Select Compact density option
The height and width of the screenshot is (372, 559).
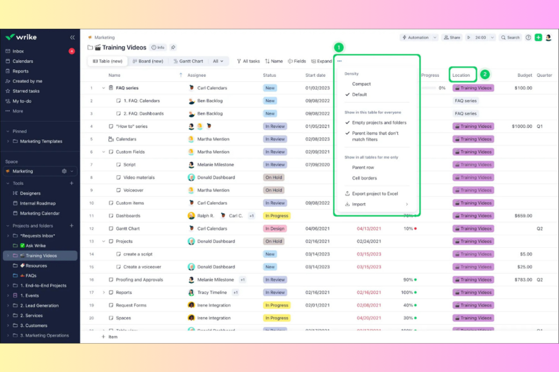(361, 84)
